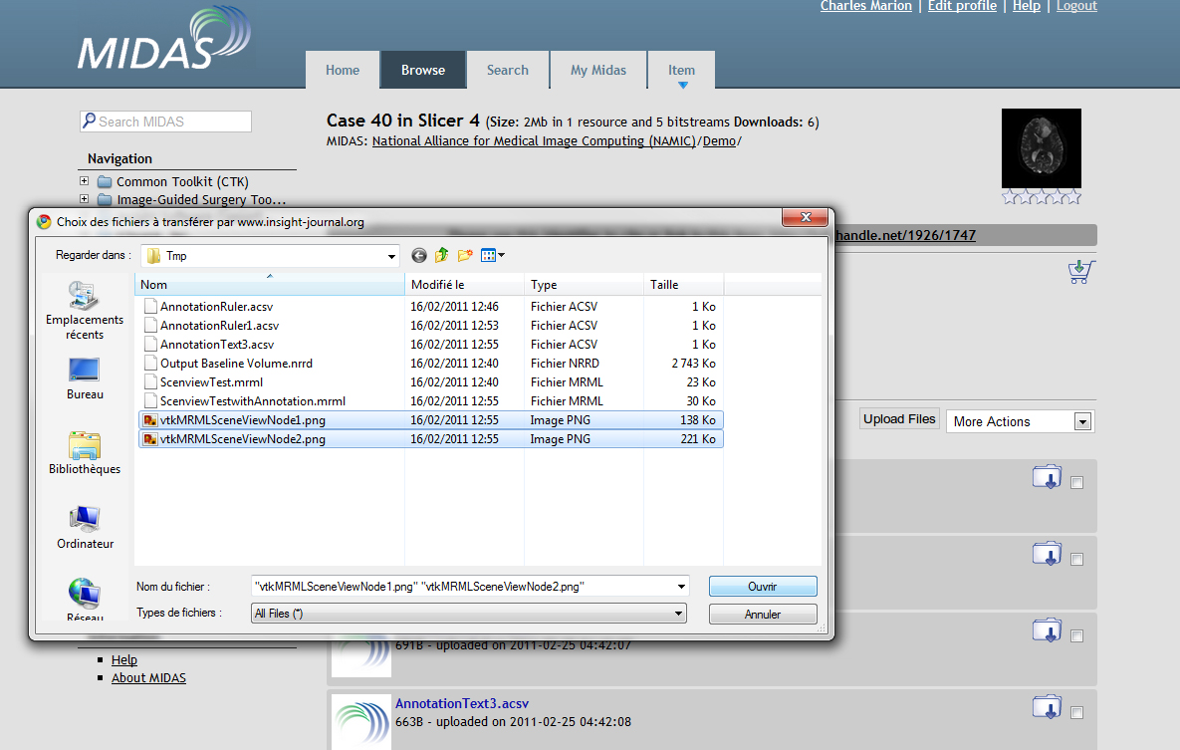This screenshot has width=1180, height=750.
Task: Expand Common Toolkit (CTK) tree node
Action: tap(85, 181)
